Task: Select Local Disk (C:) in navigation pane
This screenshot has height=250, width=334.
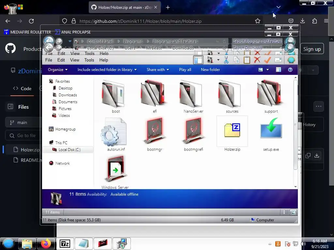Action: [68, 150]
